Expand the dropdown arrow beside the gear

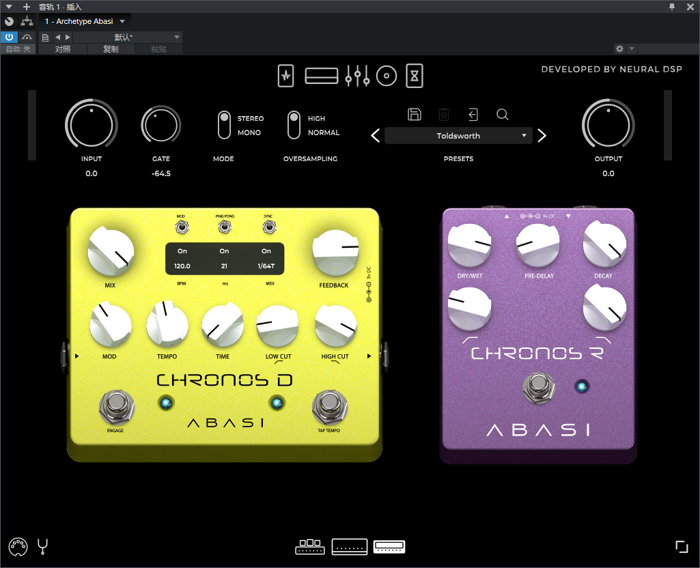click(631, 48)
